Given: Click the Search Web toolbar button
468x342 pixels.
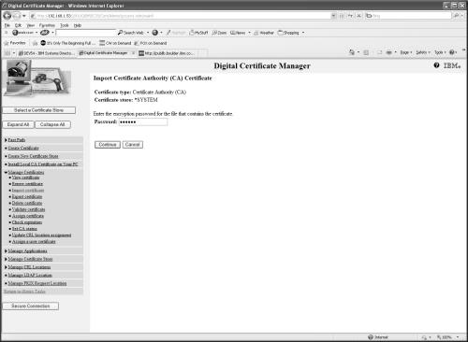Looking at the screenshot, I should tap(131, 33).
